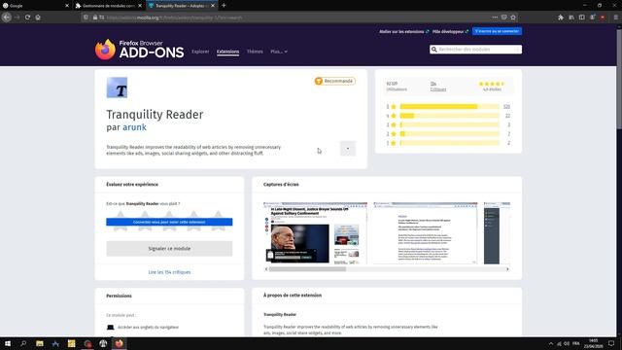This screenshot has width=622, height=350.
Task: Click the Recommandé badge
Action: coord(334,81)
